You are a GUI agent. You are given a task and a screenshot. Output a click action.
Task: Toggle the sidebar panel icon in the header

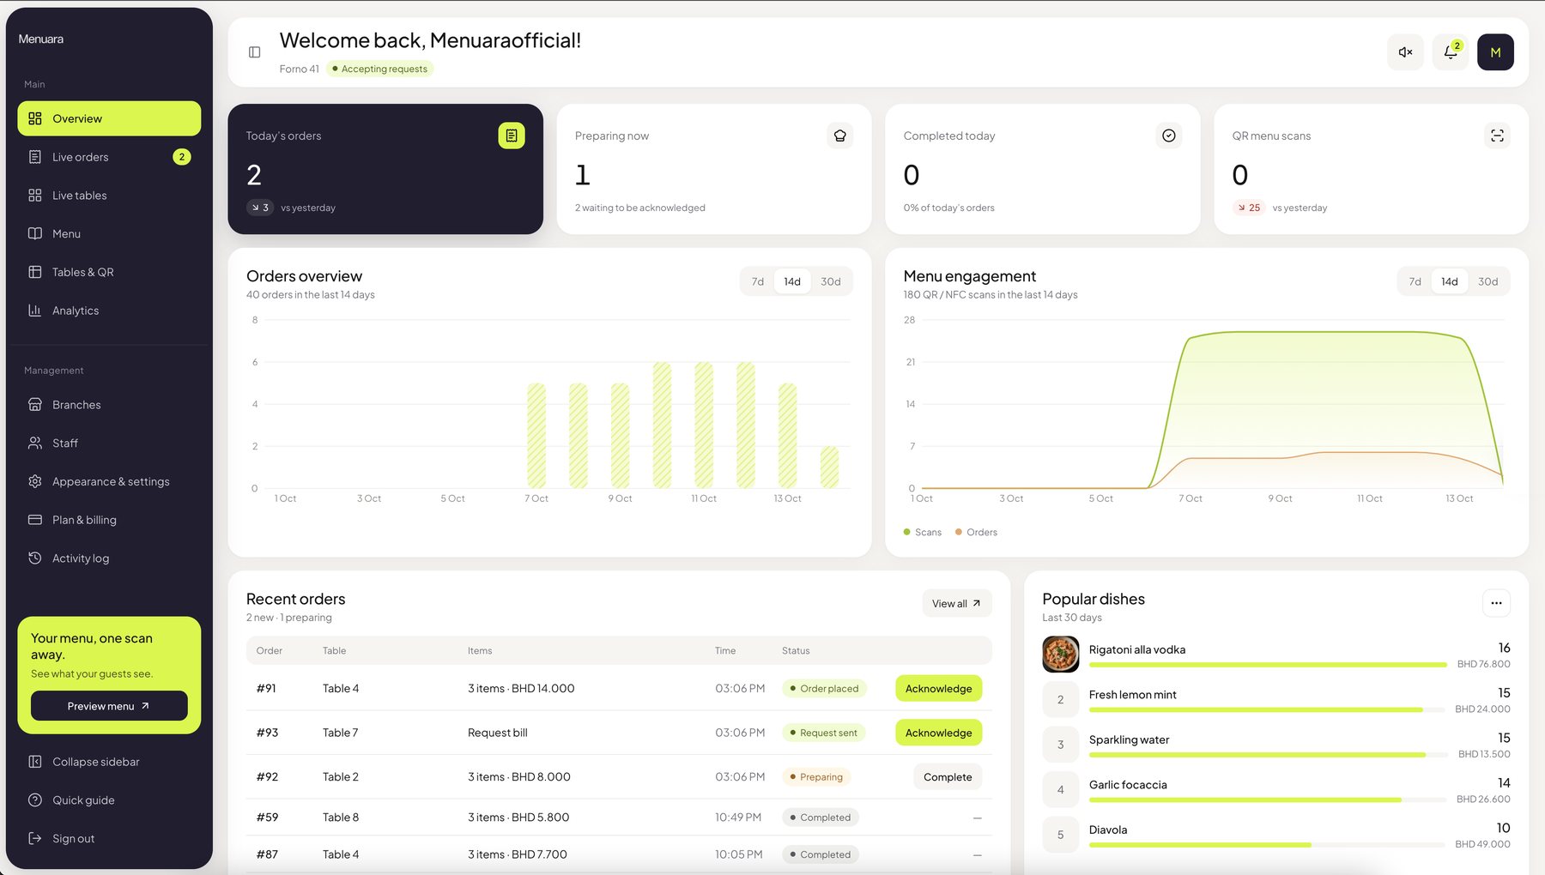tap(255, 52)
